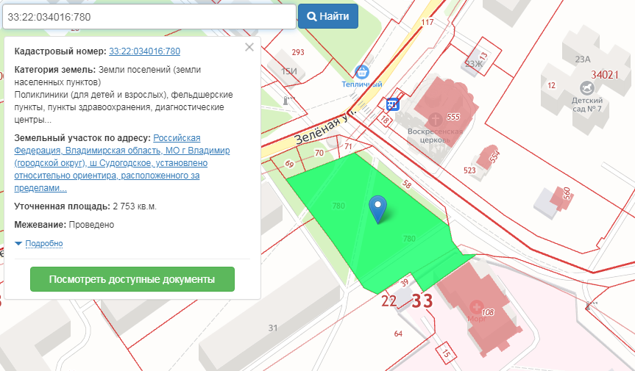Click the Морг medical cross icon
This screenshot has width=635, height=371.
pyautogui.click(x=476, y=306)
